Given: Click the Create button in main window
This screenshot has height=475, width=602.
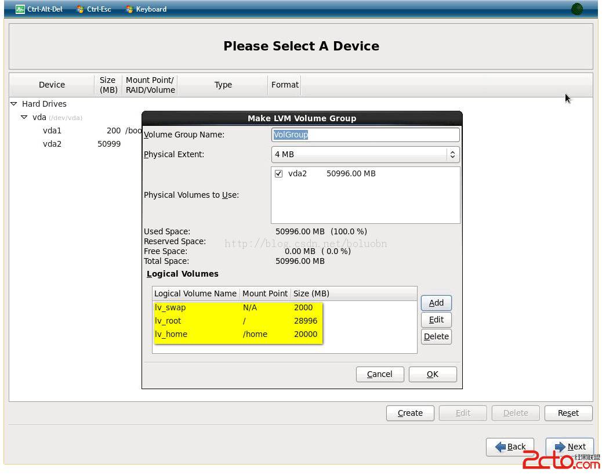Looking at the screenshot, I should pyautogui.click(x=410, y=413).
